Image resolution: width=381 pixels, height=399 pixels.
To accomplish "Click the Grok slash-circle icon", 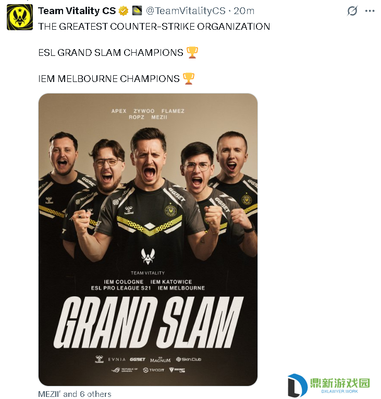I will 352,10.
